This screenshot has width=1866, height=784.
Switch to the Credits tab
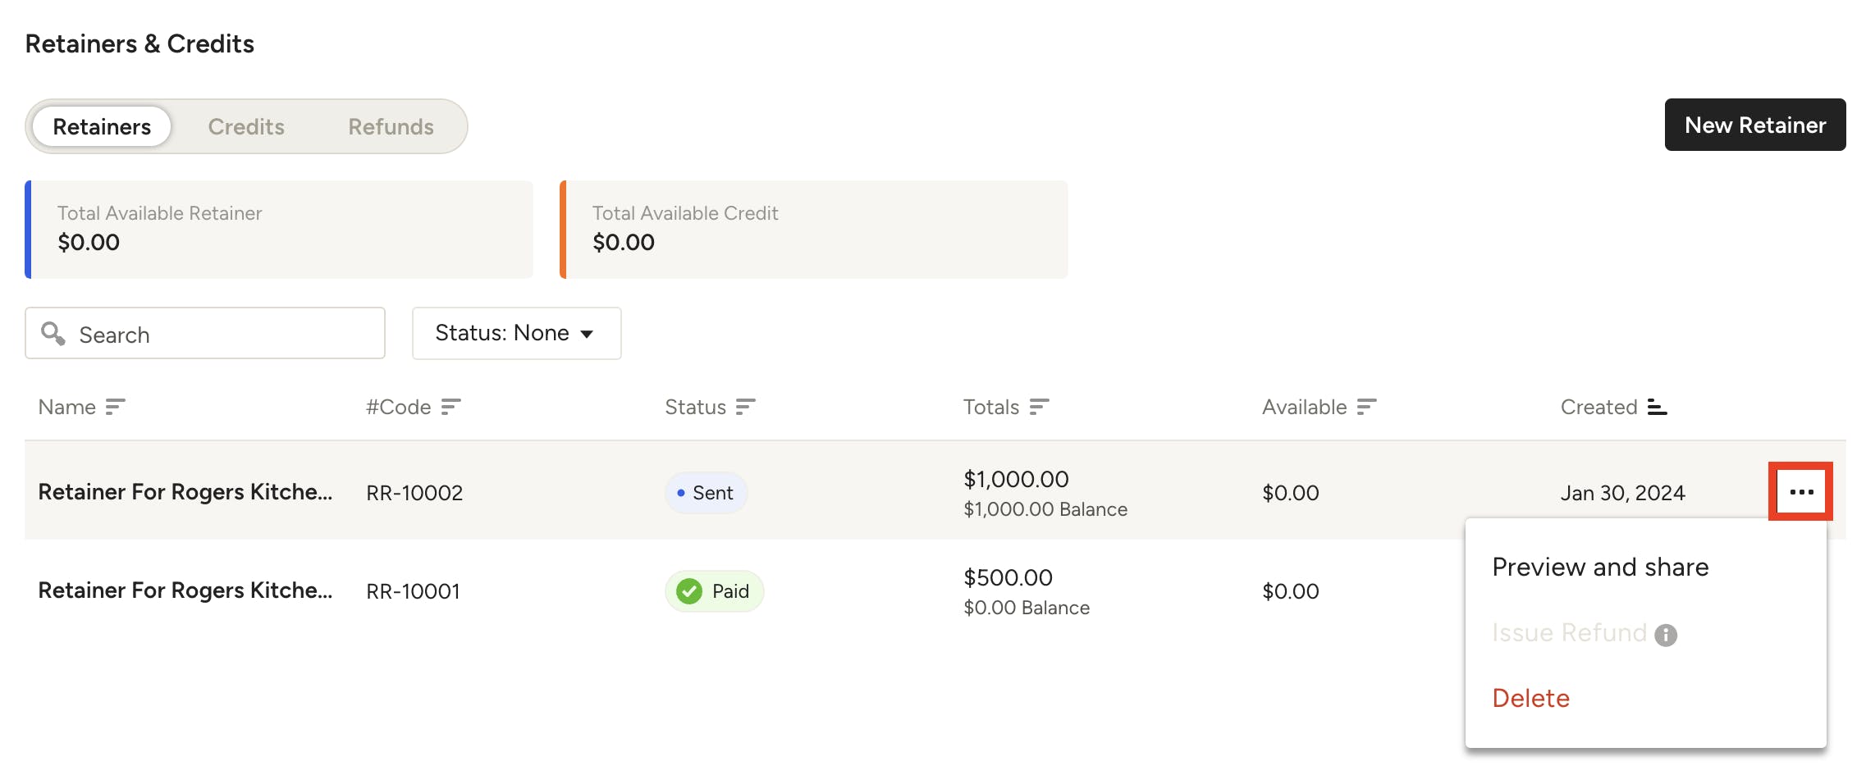[x=246, y=126]
